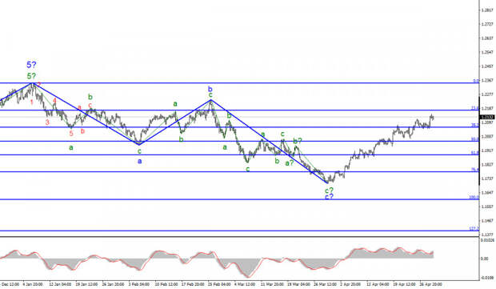
Task: Click the '25 Feb 04:00' date label
Action: pos(218,284)
